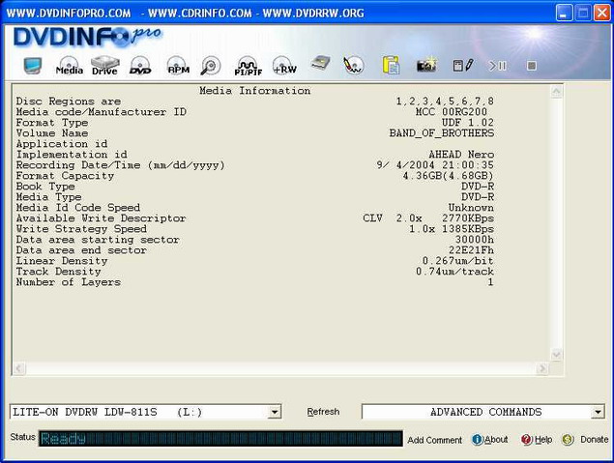Click the Number of Layers label
614x463 pixels.
point(68,282)
